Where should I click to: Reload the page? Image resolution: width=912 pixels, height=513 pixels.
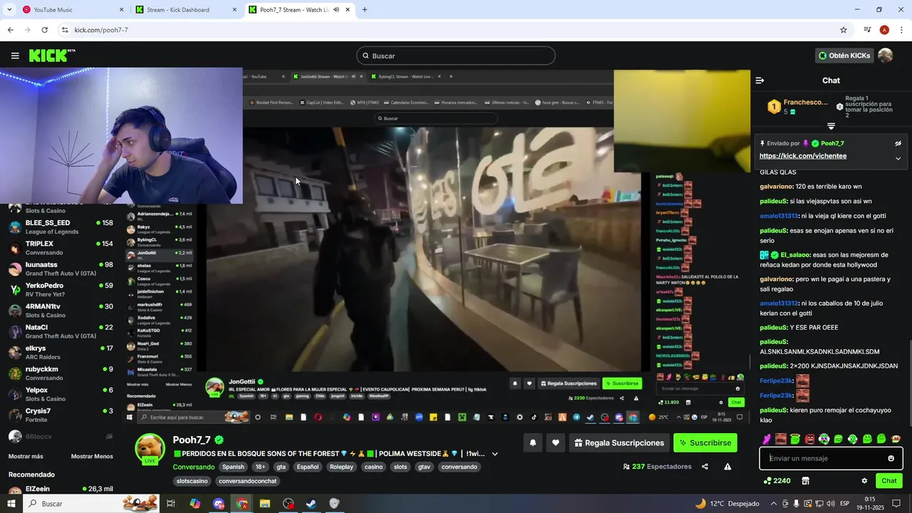pyautogui.click(x=44, y=30)
